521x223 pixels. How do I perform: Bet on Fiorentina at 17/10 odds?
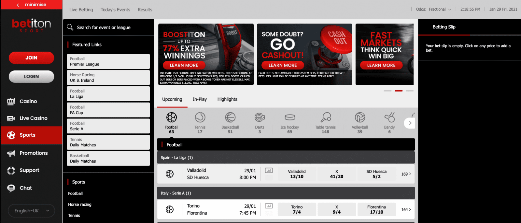(x=376, y=210)
